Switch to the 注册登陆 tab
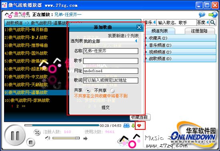The height and width of the screenshot is (151, 220). pyautogui.click(x=199, y=31)
